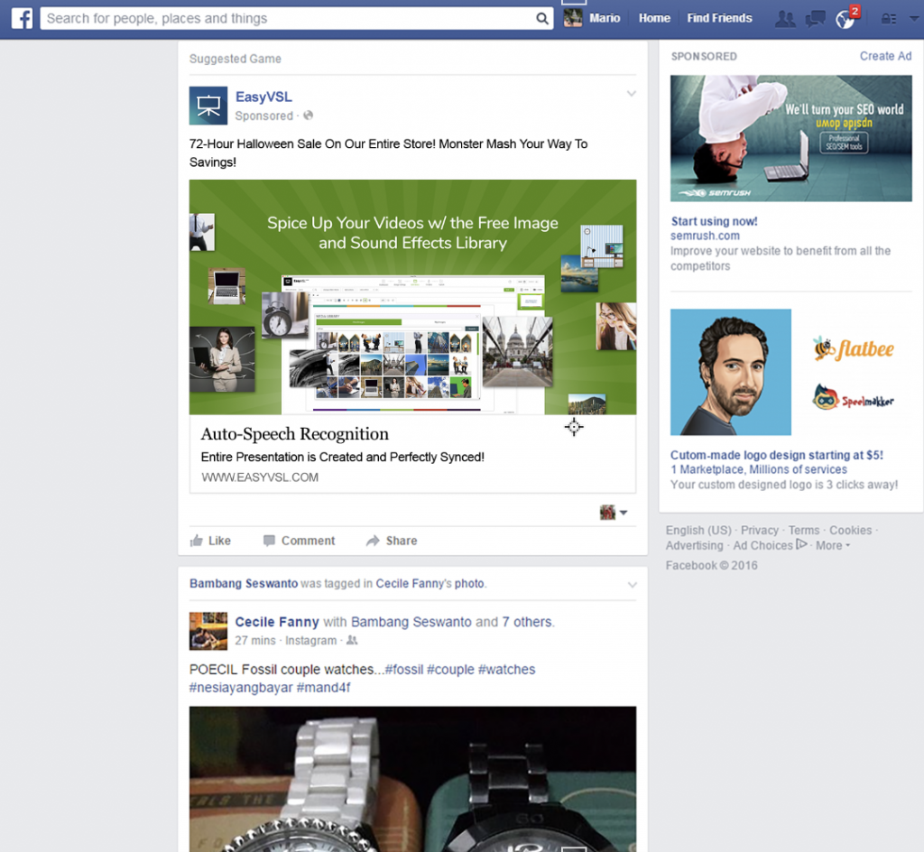Open the privacy shortcuts lock icon

click(889, 19)
